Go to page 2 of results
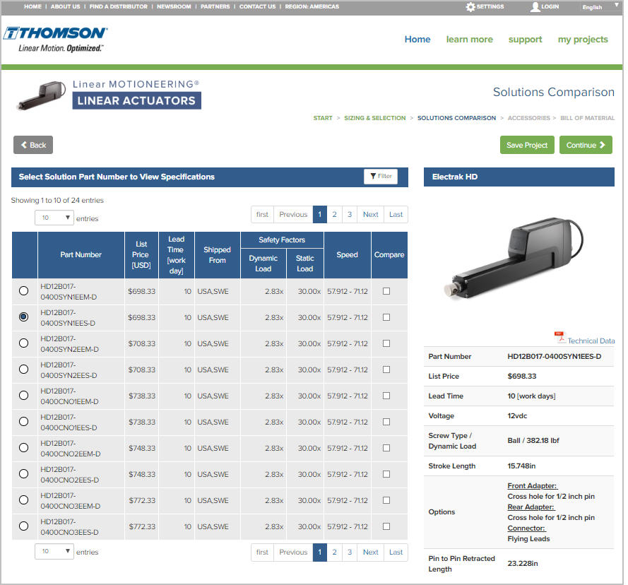 (333, 214)
